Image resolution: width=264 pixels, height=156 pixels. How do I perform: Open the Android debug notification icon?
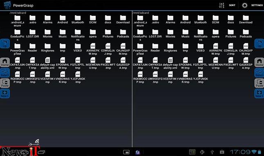pyautogui.click(x=202, y=152)
